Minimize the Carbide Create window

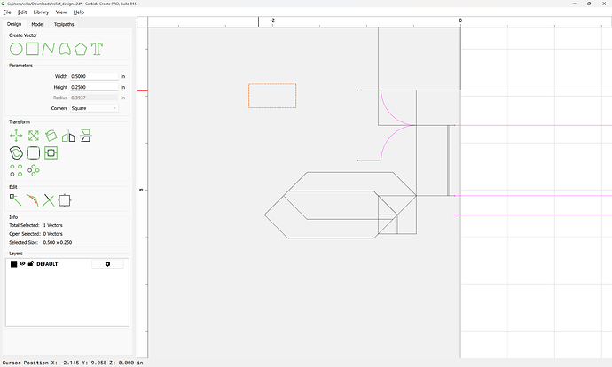tap(575, 4)
